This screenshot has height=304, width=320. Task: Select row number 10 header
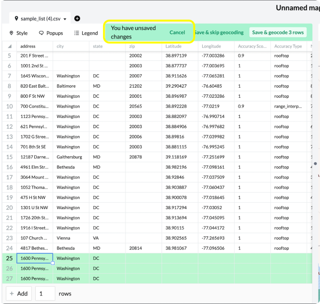9,106
